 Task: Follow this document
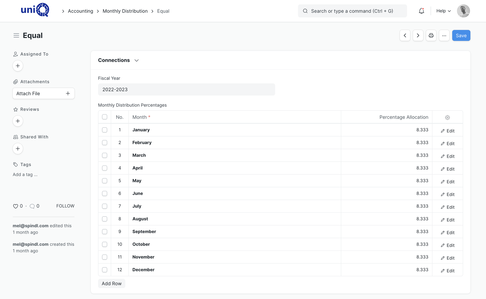pos(65,206)
